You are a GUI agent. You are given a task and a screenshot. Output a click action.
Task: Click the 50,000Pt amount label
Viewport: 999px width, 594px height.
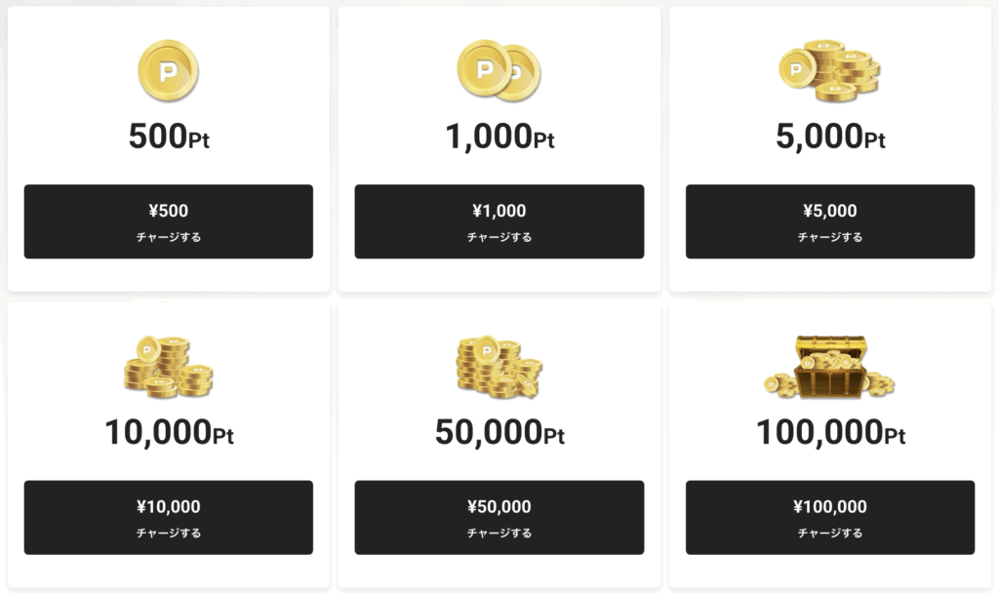(x=499, y=433)
